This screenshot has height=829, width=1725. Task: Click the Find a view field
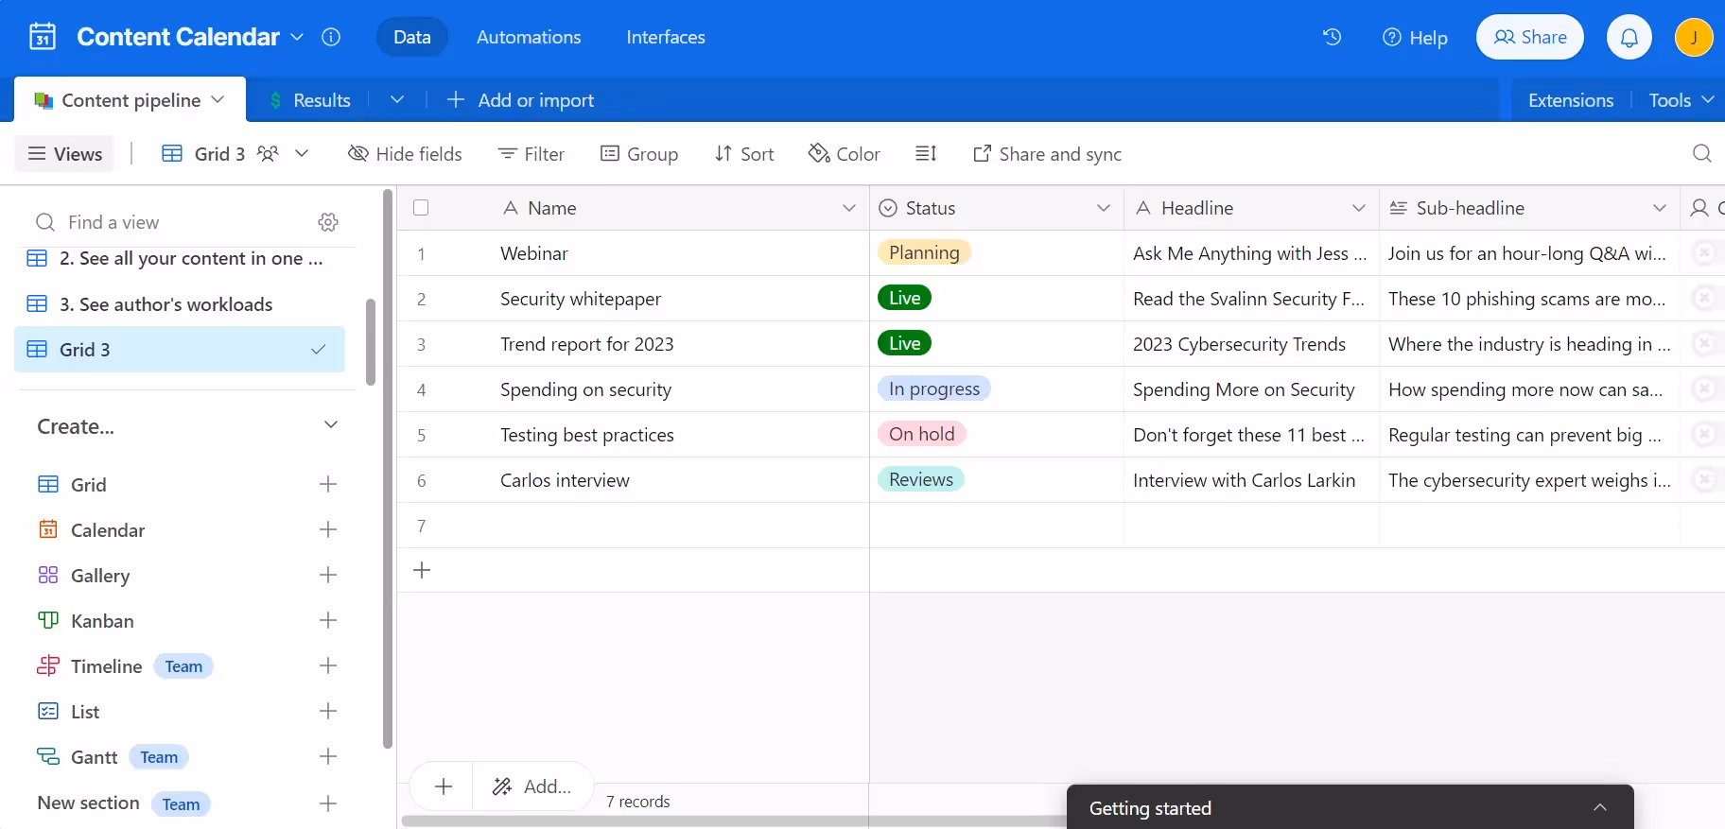pyautogui.click(x=170, y=222)
